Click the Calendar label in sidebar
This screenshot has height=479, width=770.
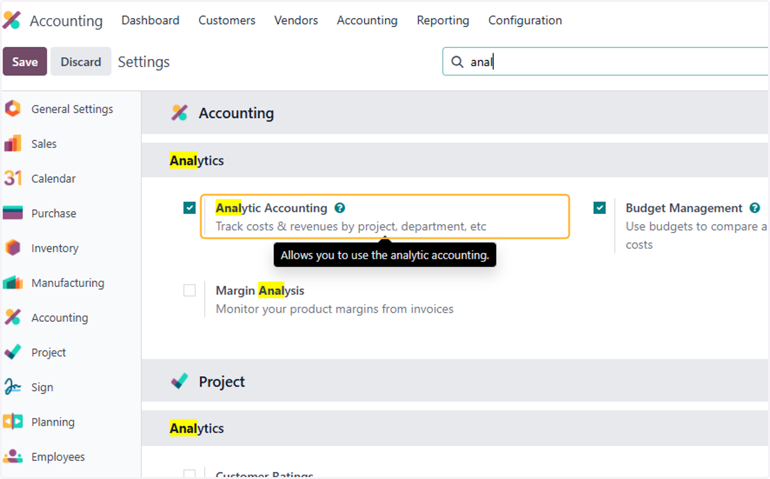pyautogui.click(x=53, y=179)
